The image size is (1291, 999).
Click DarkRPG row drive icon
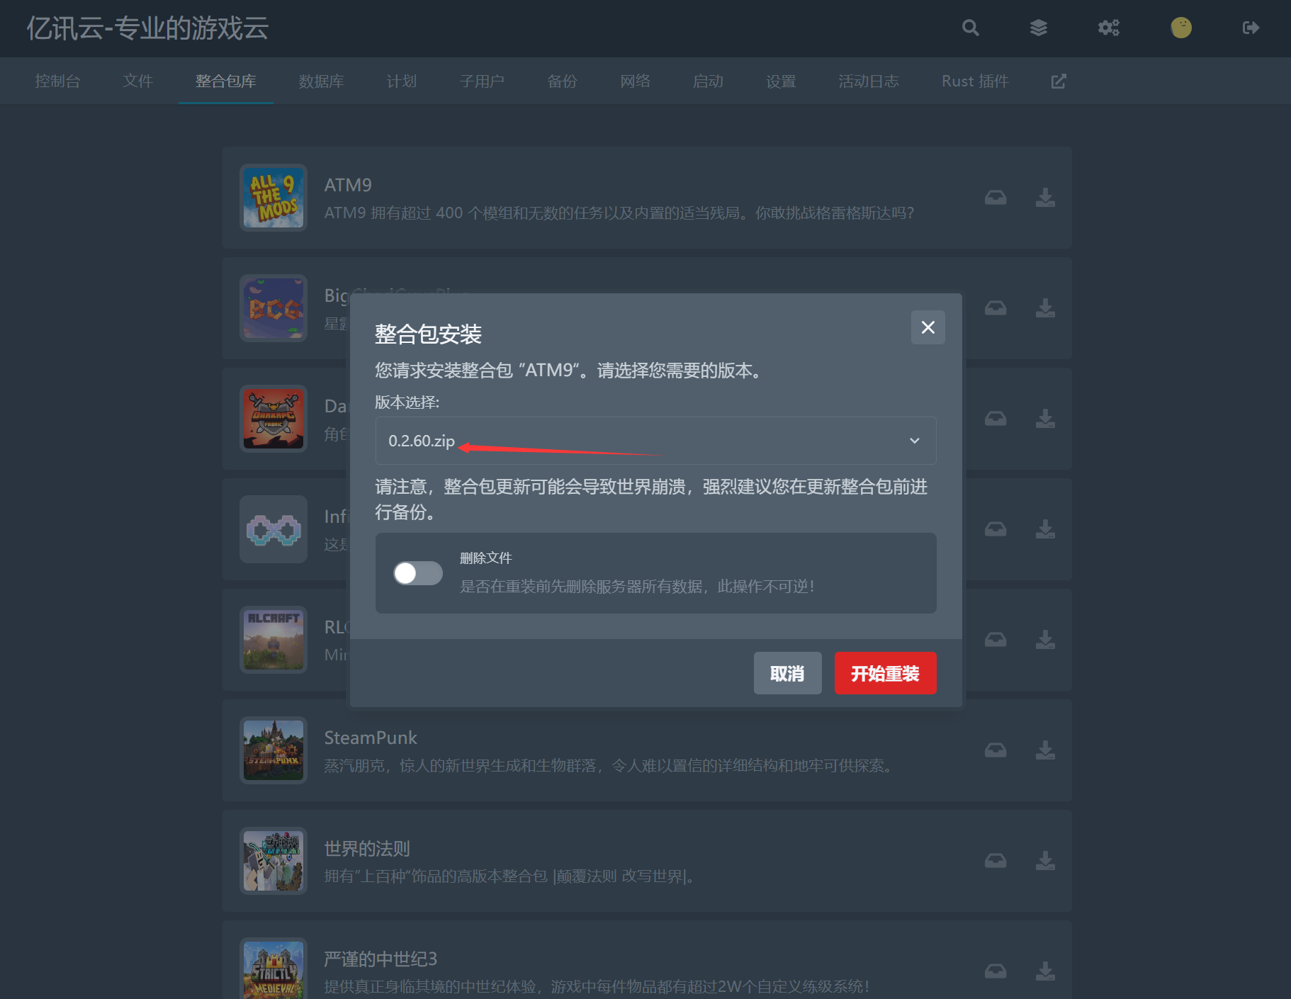tap(996, 419)
